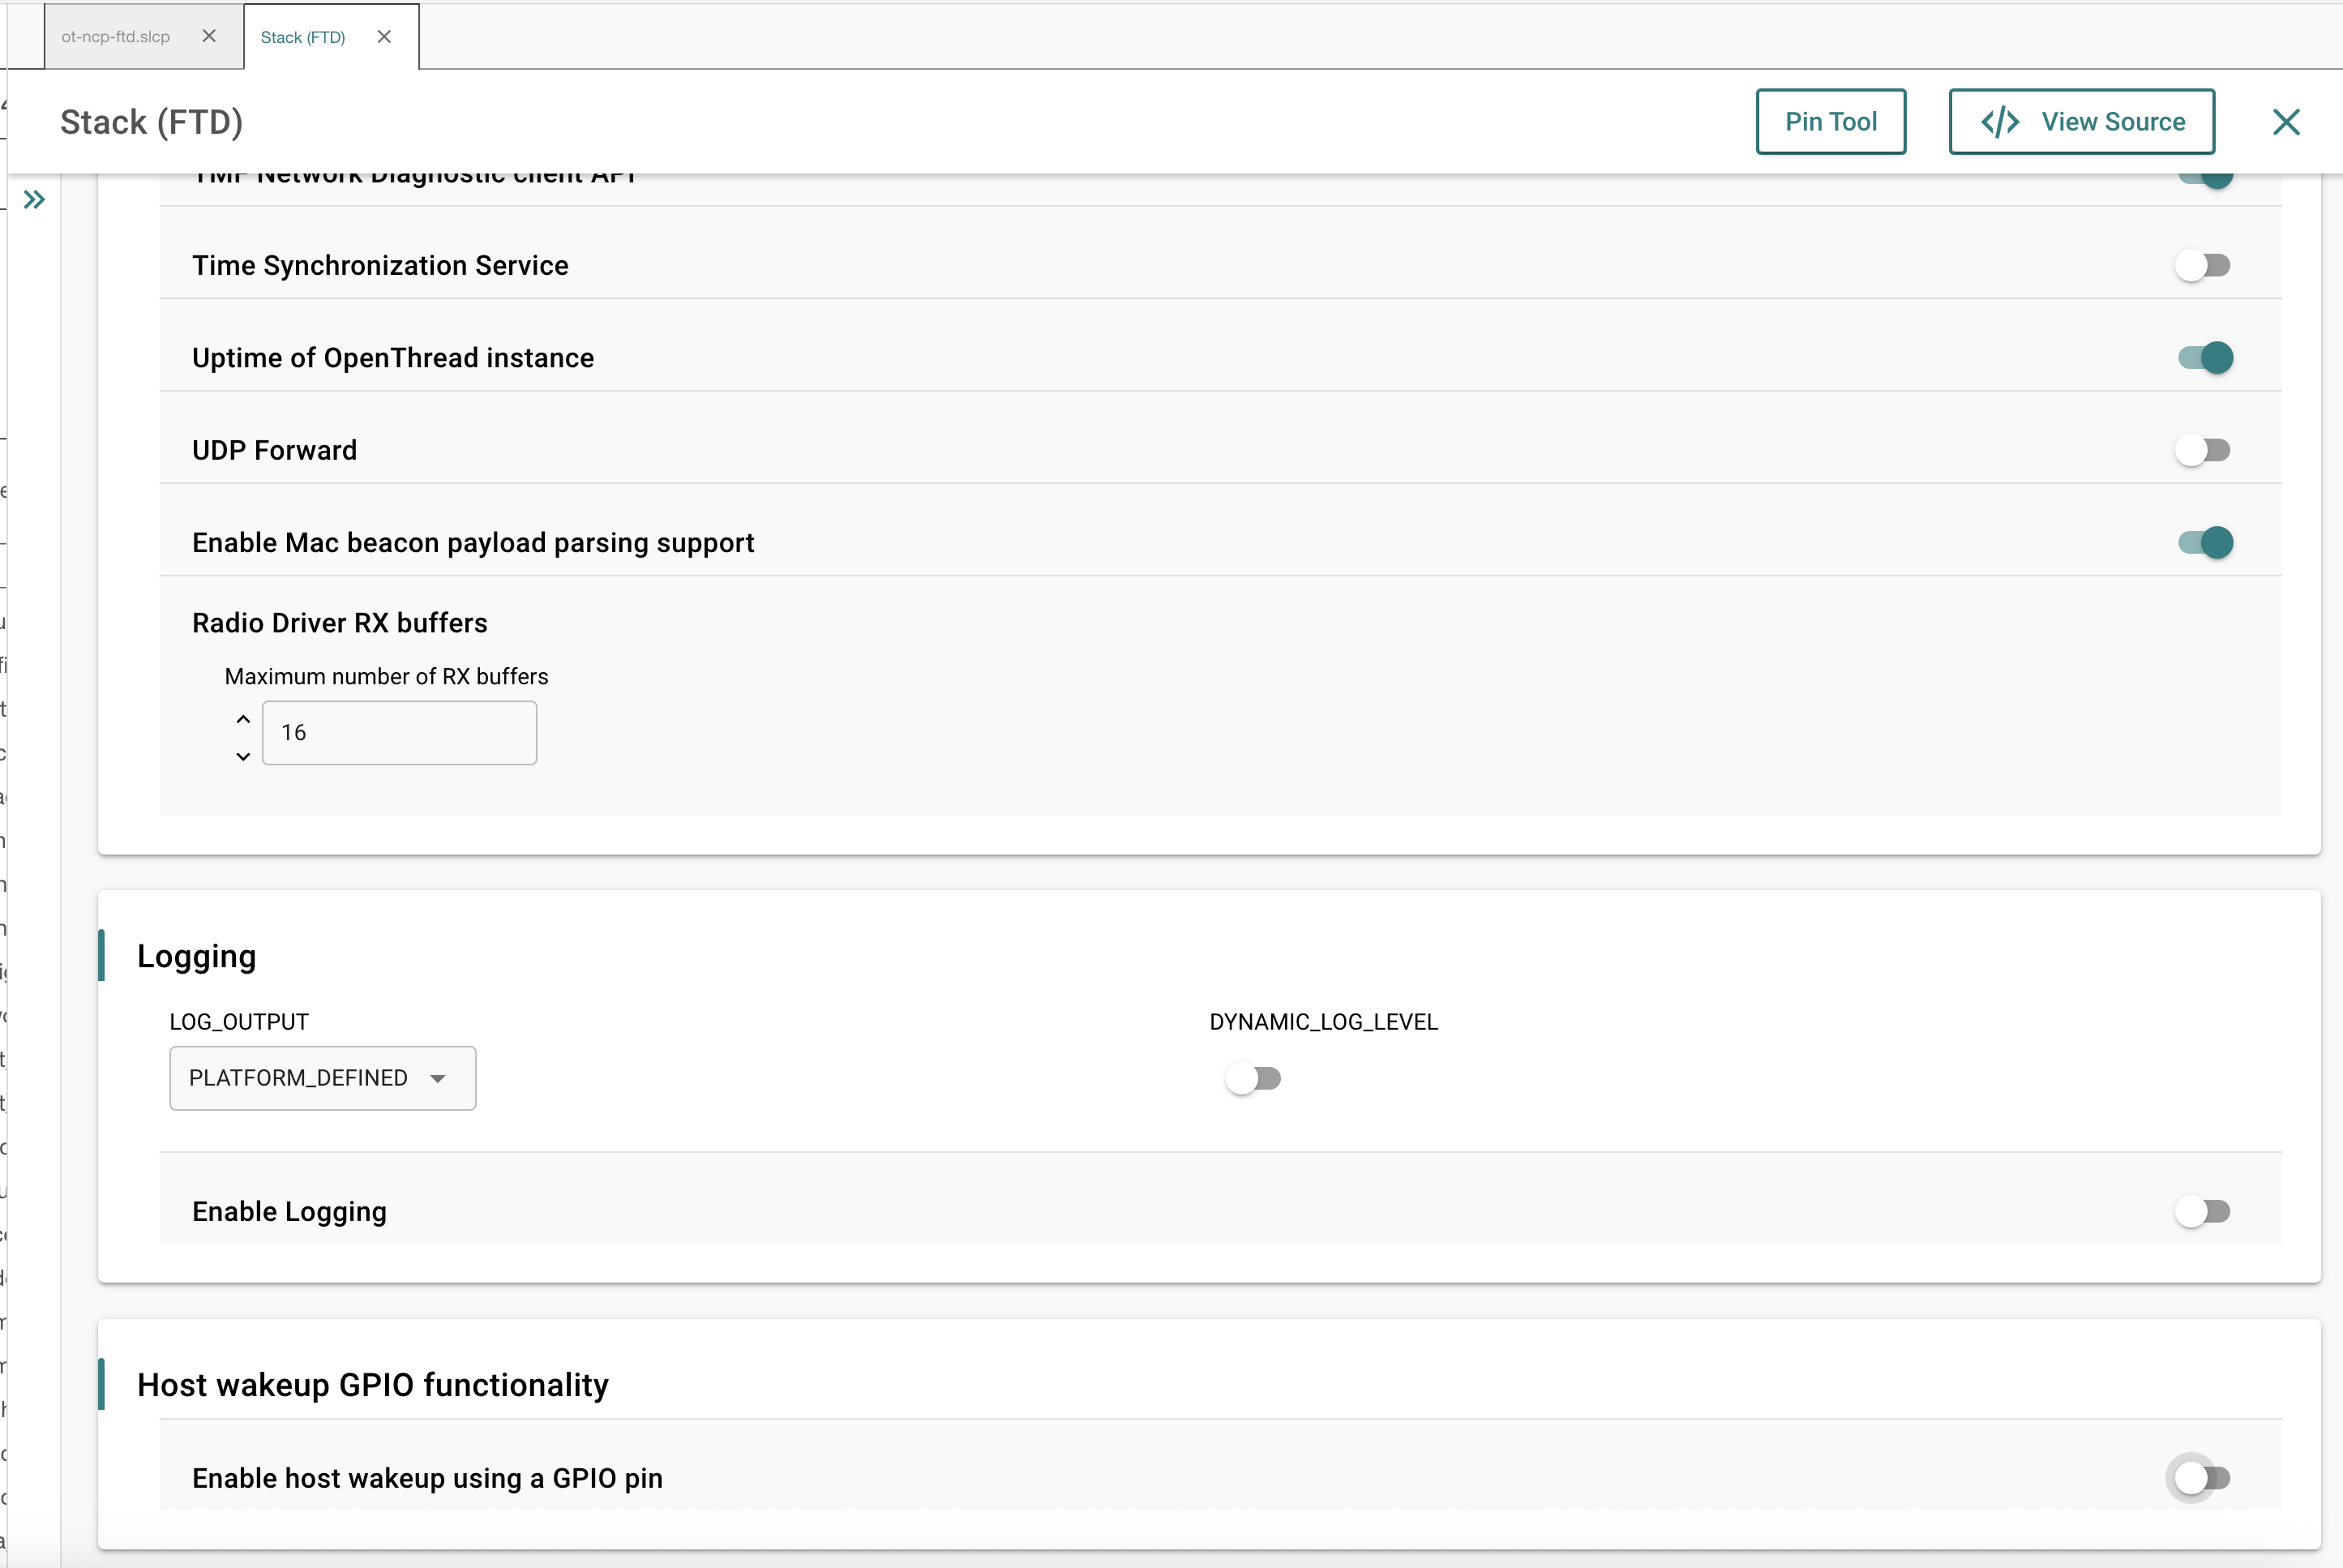Click the Pin Tool button
Screen dimensions: 2343x1568
[x=1830, y=121]
